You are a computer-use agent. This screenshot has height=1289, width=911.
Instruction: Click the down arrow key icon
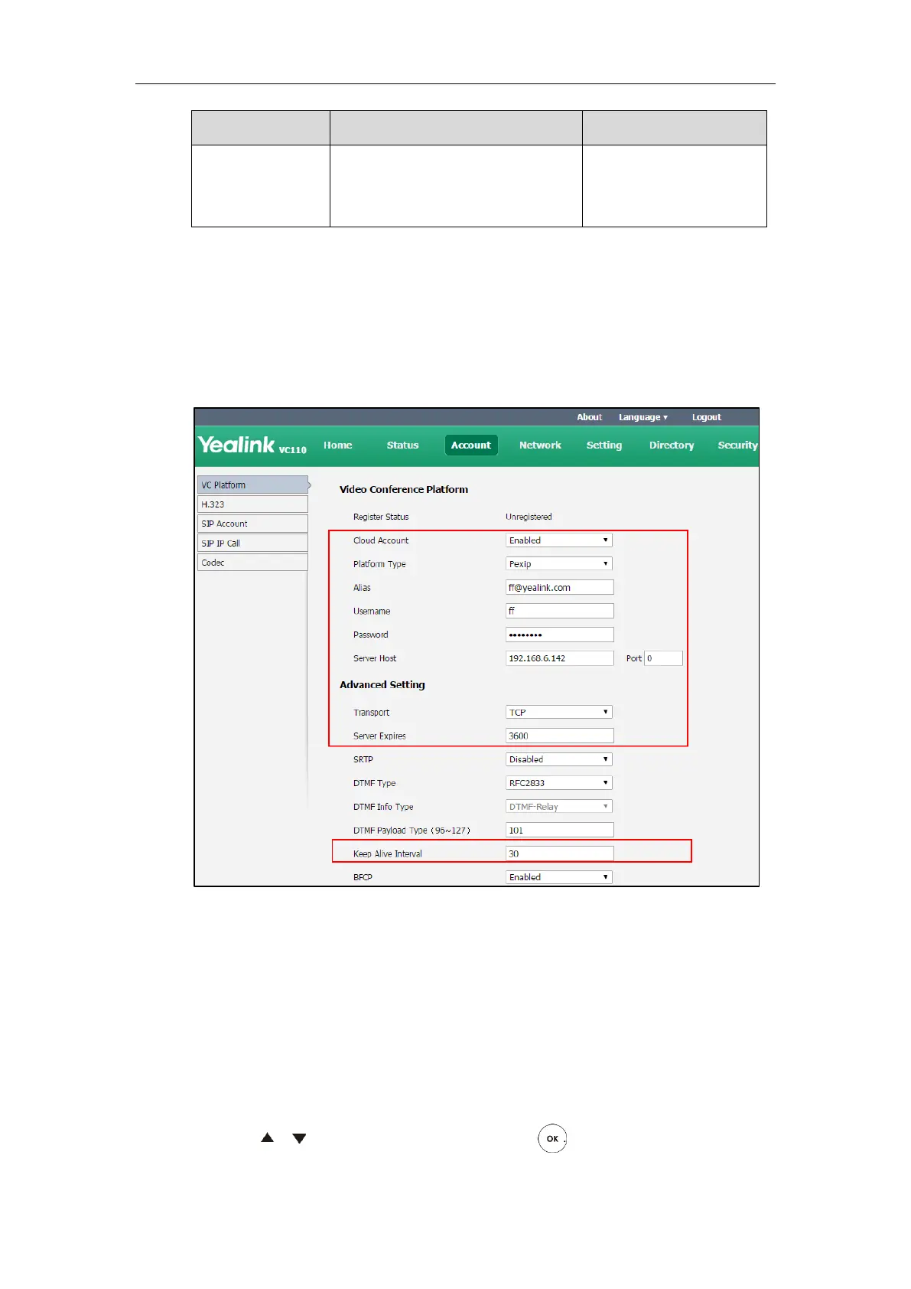click(299, 1138)
